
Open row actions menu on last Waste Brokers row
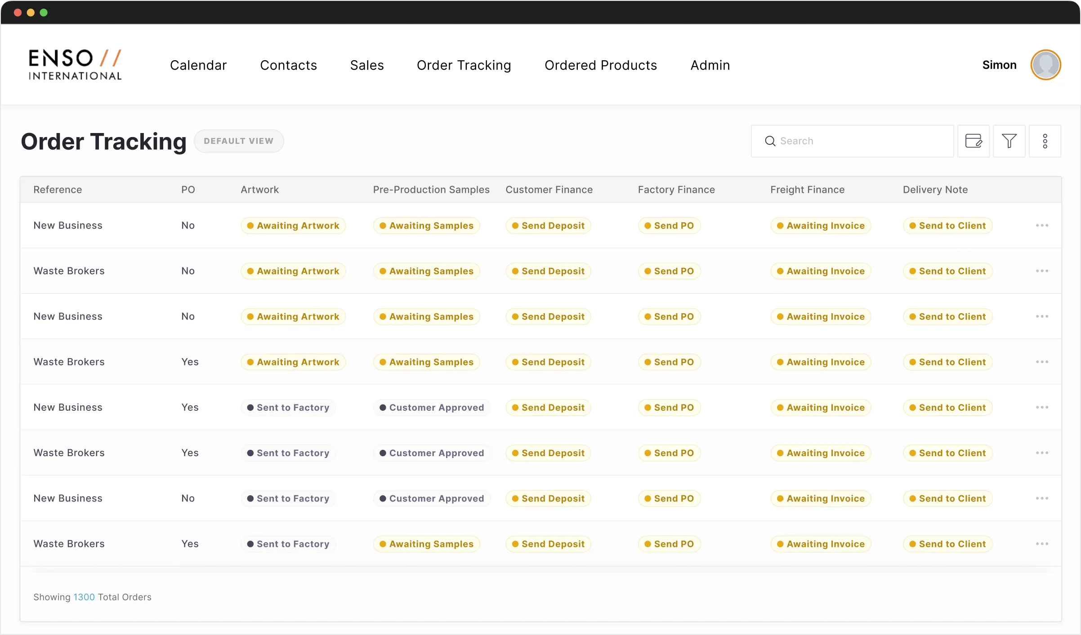tap(1041, 544)
